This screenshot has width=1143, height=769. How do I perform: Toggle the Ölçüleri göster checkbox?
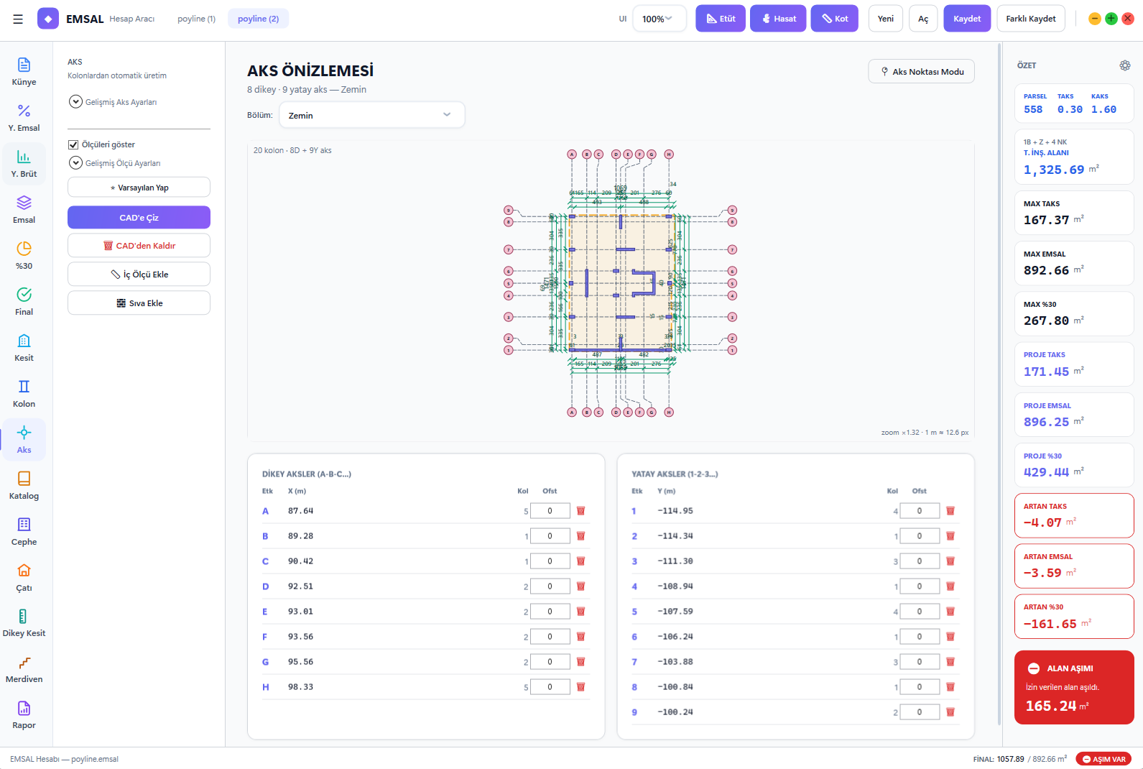click(73, 144)
